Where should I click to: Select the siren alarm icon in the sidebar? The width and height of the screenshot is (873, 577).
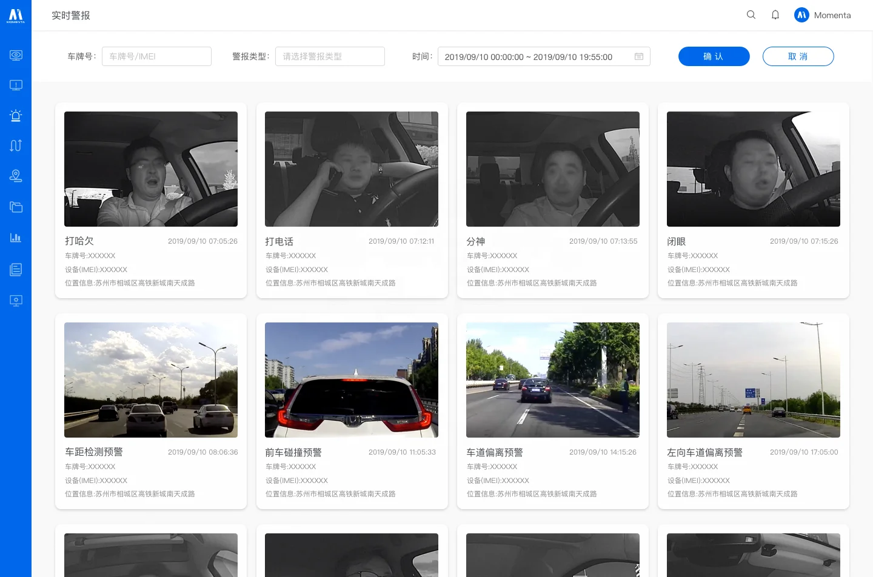coord(16,115)
